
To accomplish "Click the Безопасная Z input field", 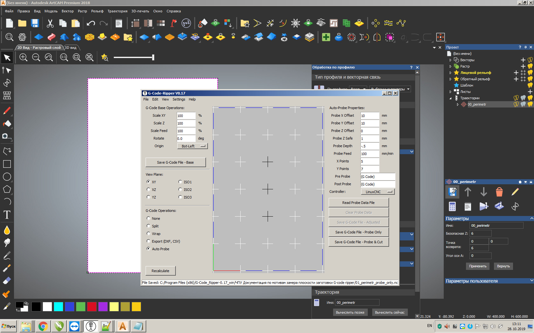I will pos(481,233).
